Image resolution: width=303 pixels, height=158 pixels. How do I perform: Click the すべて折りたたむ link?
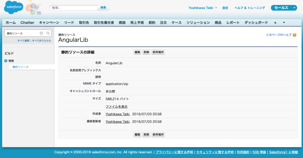(41, 41)
